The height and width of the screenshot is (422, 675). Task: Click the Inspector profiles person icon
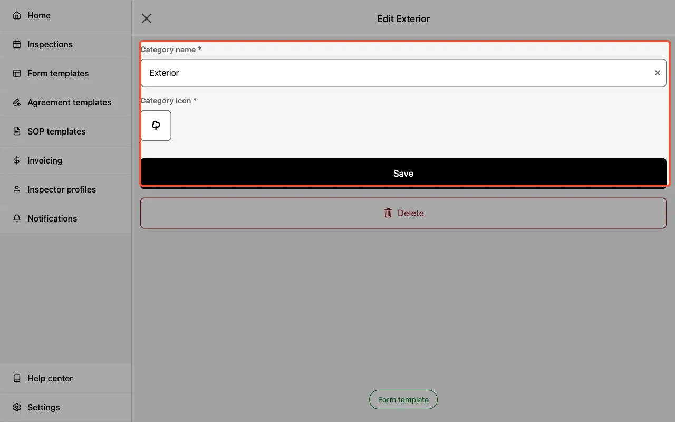coord(16,189)
